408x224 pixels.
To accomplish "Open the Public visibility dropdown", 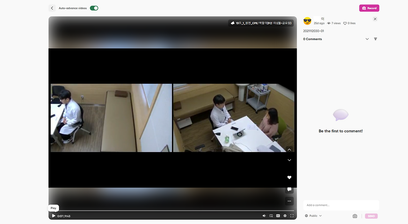I will 313,216.
